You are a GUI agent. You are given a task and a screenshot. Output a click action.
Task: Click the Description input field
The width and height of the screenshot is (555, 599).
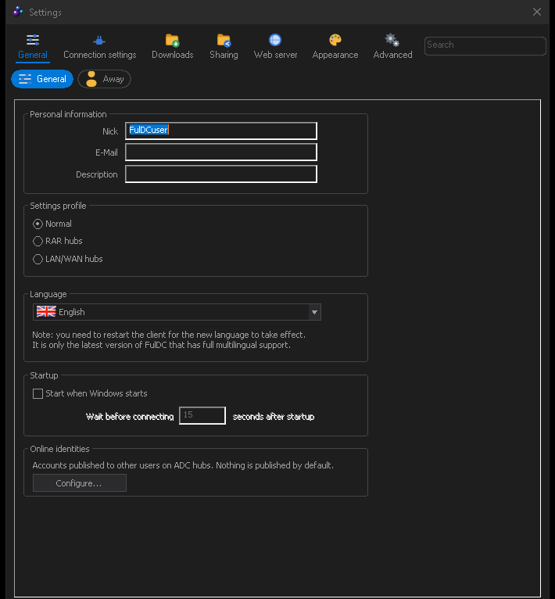click(x=221, y=174)
